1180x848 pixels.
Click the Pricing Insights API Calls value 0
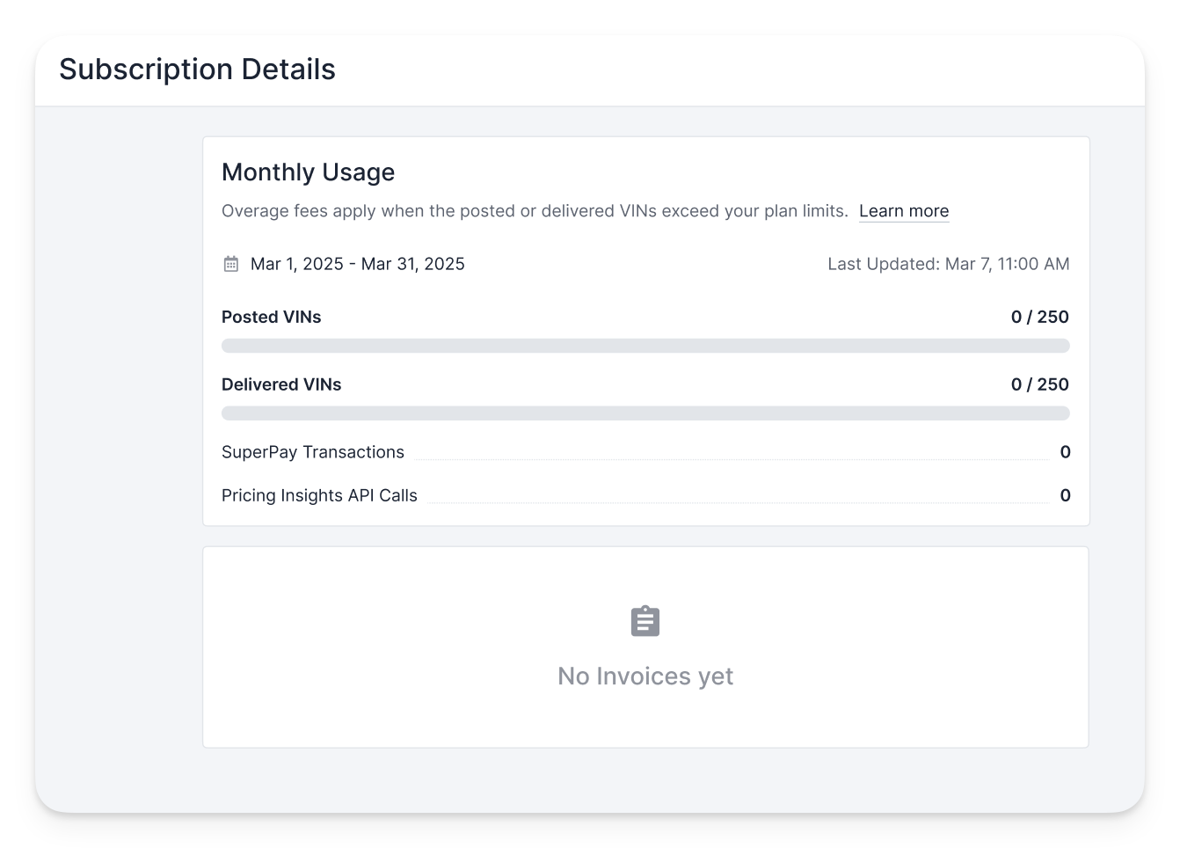tap(1066, 495)
